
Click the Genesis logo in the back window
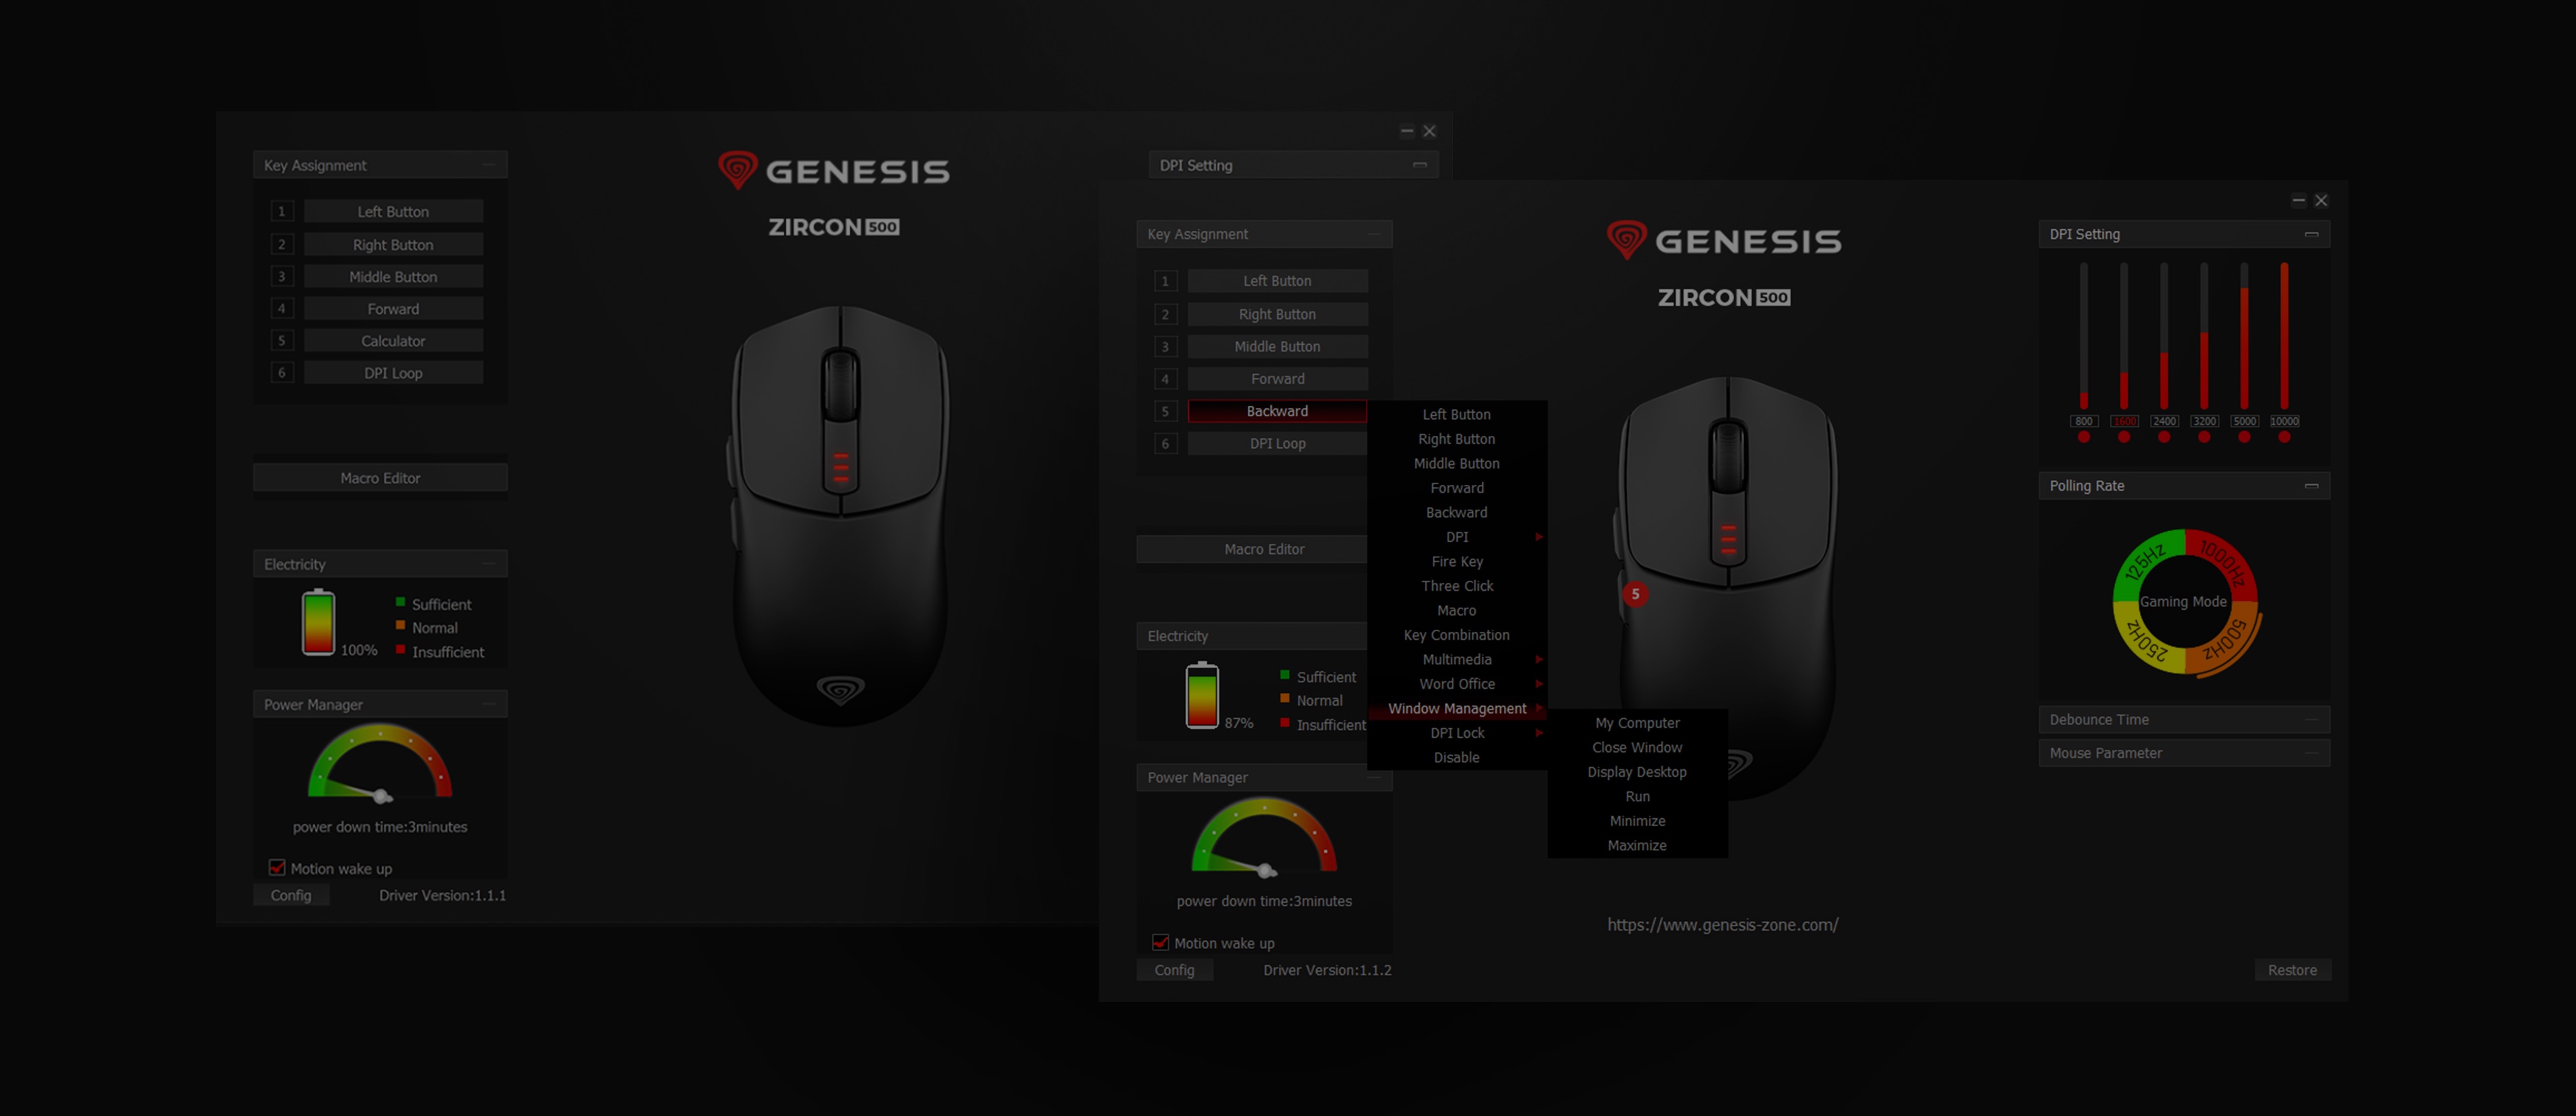tap(834, 170)
